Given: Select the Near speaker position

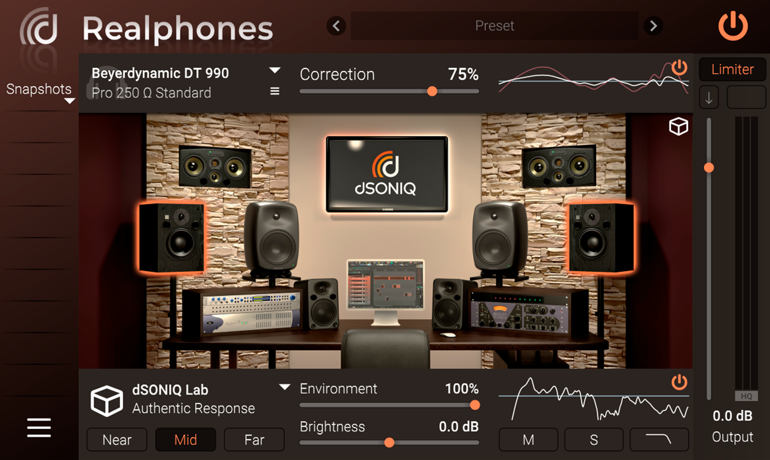Looking at the screenshot, I should coord(117,440).
